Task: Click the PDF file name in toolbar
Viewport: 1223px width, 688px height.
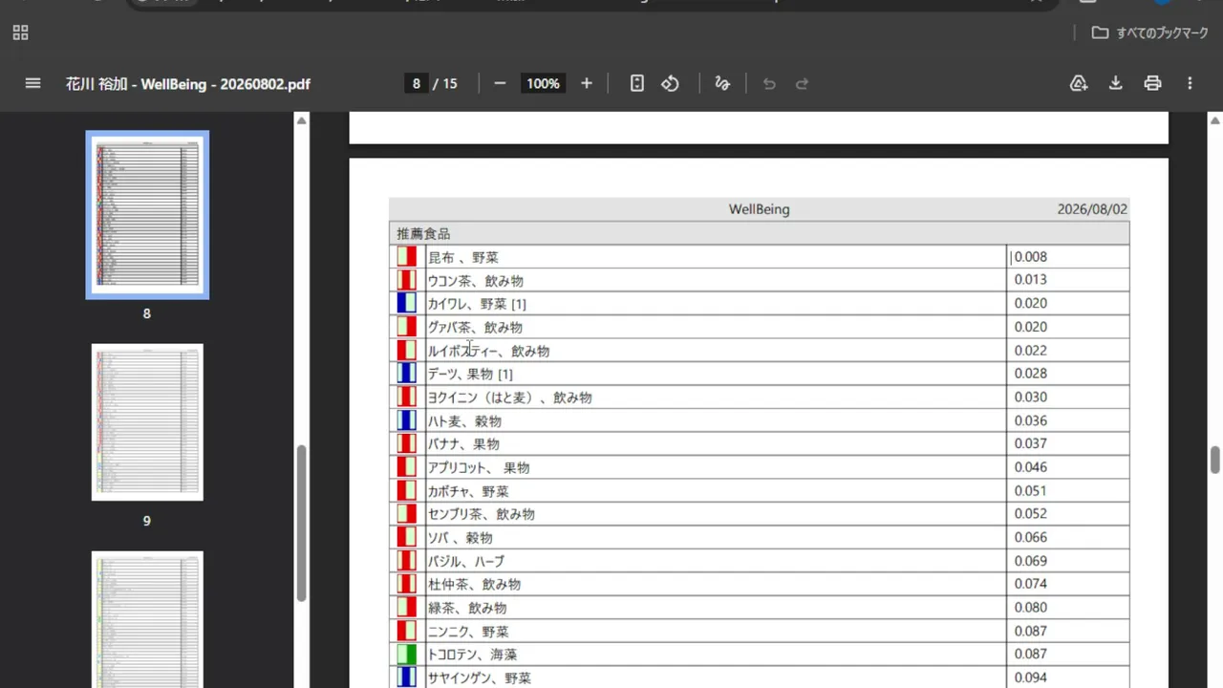Action: pyautogui.click(x=188, y=83)
